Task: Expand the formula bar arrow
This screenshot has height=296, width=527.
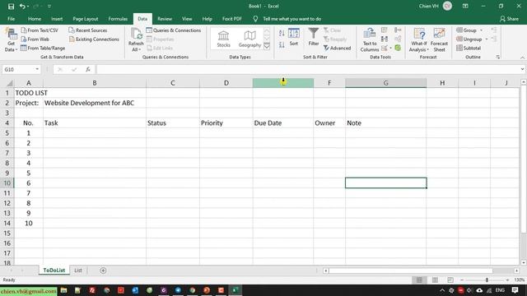Action: pos(522,69)
